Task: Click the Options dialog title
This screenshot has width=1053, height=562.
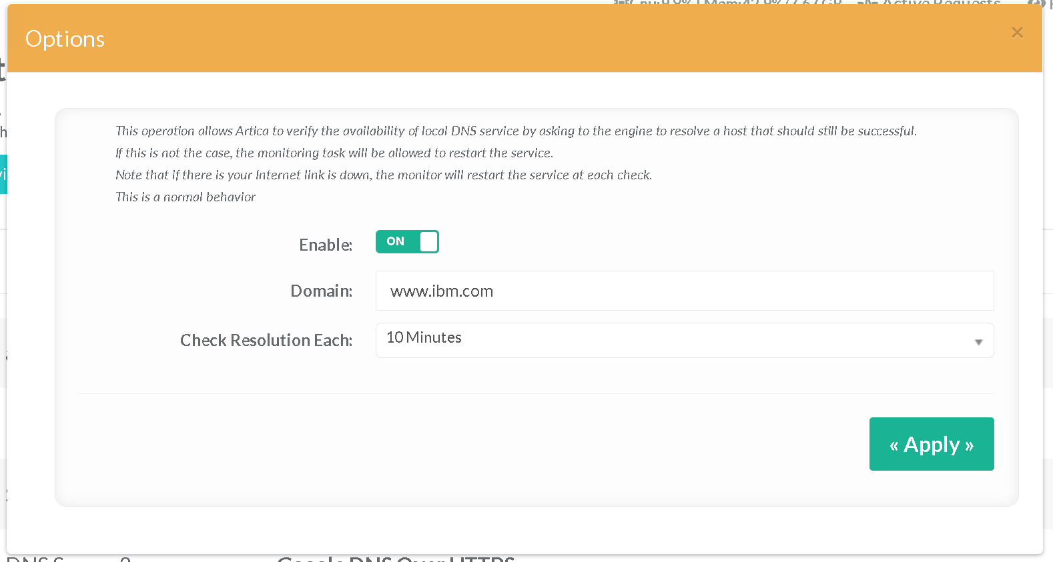Action: coord(65,39)
